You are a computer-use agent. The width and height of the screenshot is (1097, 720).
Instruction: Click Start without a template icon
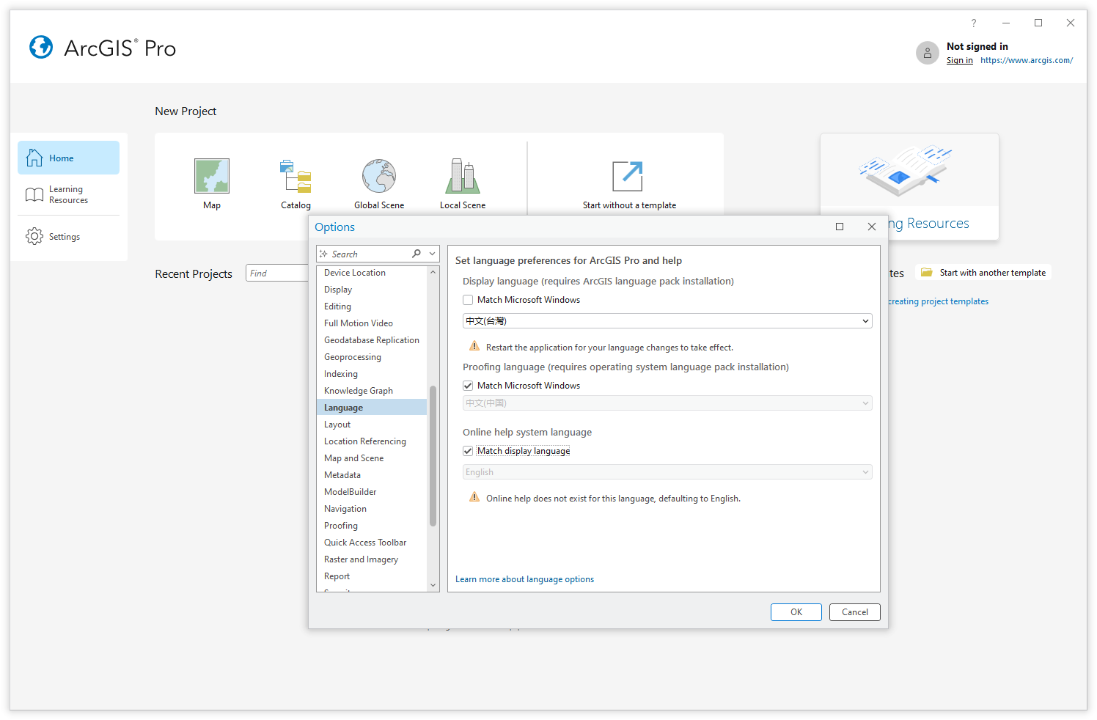point(628,176)
